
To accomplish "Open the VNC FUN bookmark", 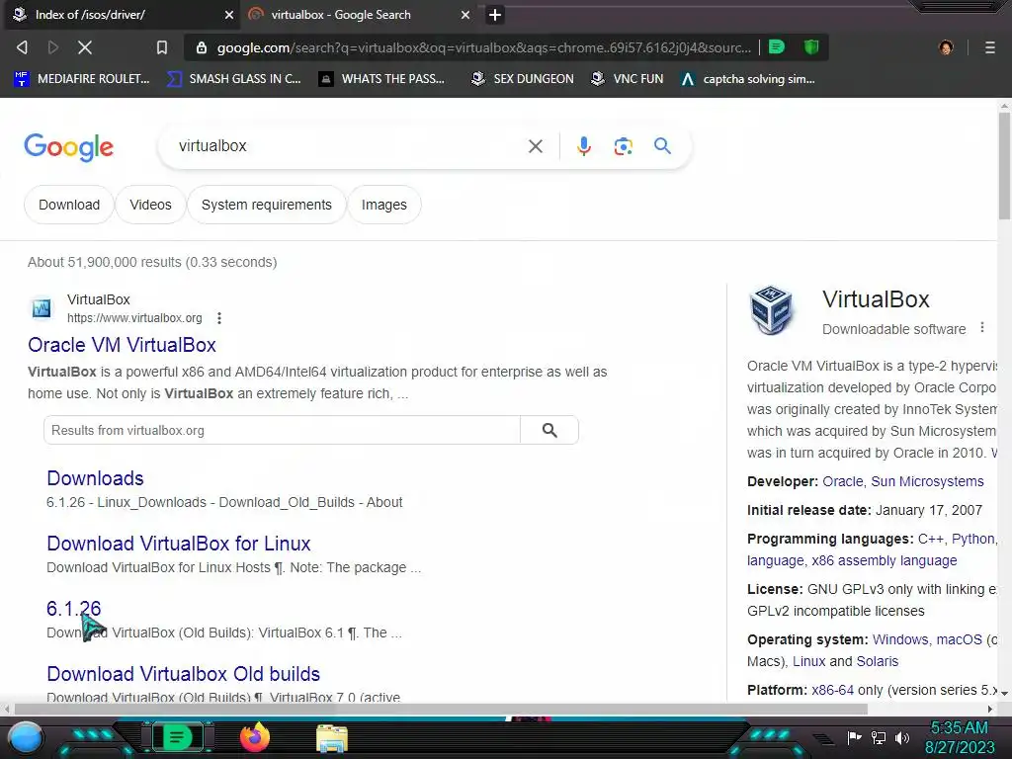I will pos(628,79).
